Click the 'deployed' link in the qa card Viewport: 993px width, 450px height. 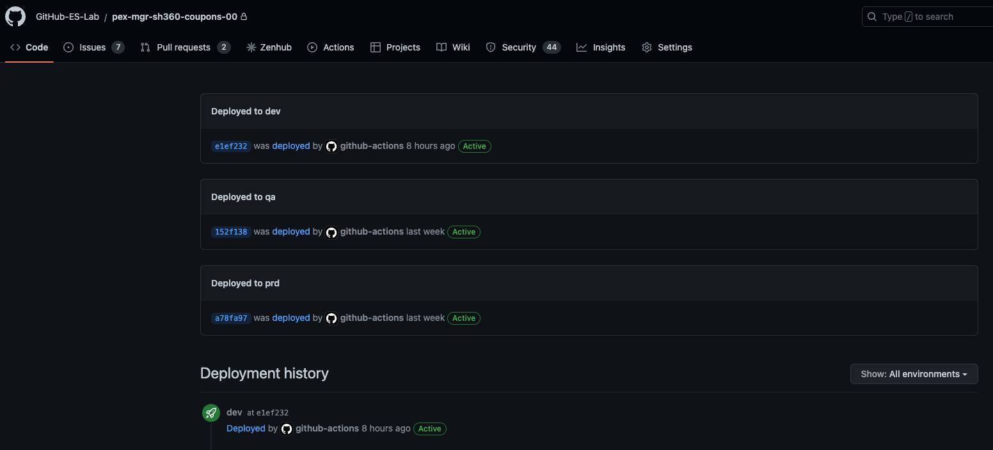(291, 231)
